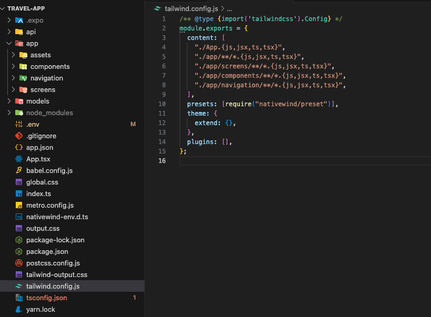Viewport: 431px width, 317px height.
Task: Place cursor on the plugins line
Action: pyautogui.click(x=209, y=142)
